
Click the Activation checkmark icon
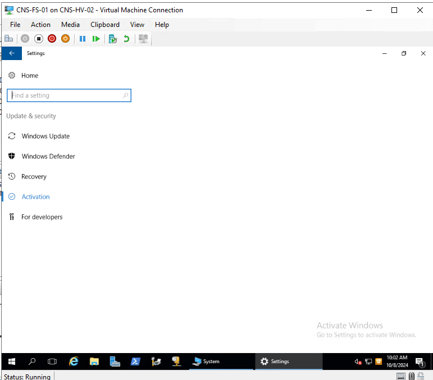coord(12,196)
